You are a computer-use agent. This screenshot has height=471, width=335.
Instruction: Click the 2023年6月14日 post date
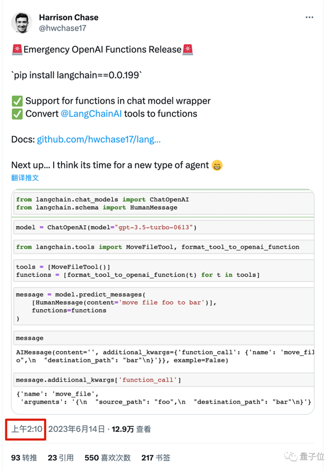(x=76, y=429)
